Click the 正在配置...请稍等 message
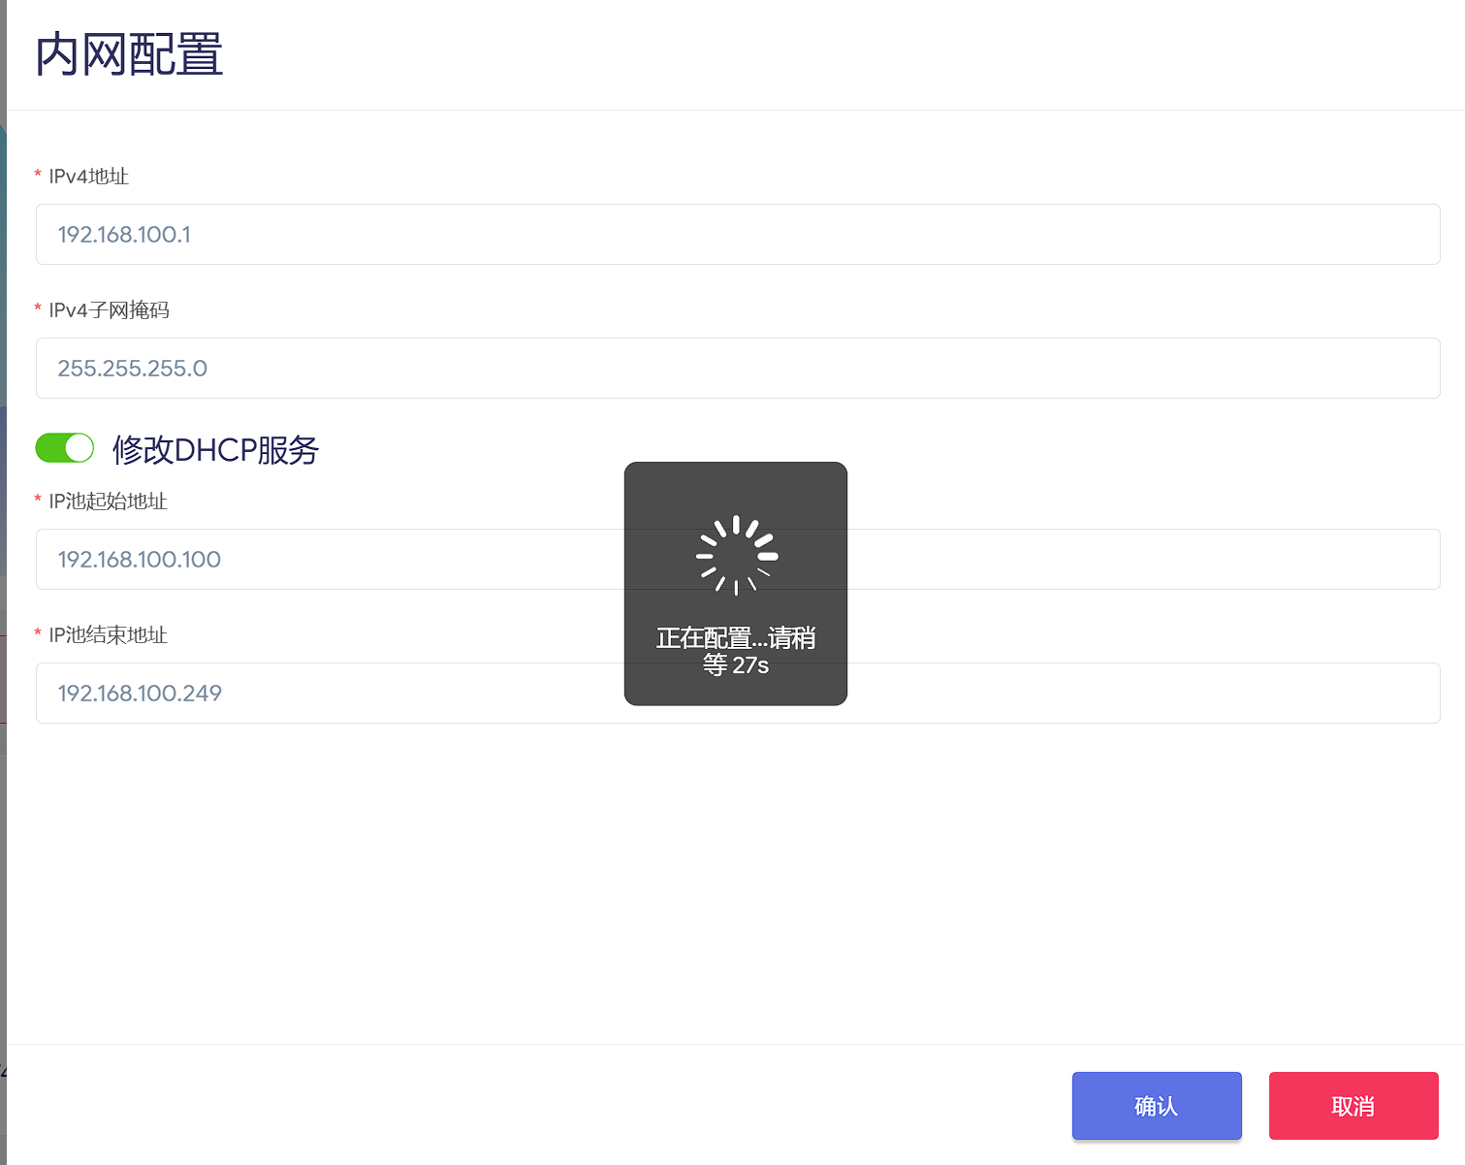The image size is (1465, 1165). (736, 651)
